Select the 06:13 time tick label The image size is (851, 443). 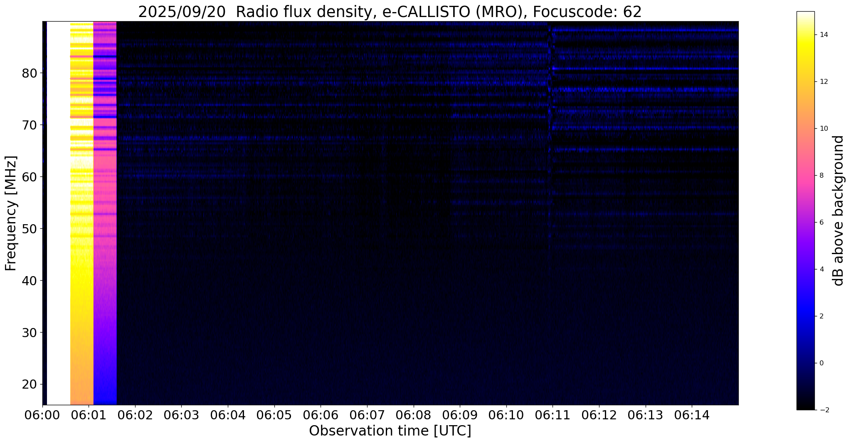pos(646,415)
